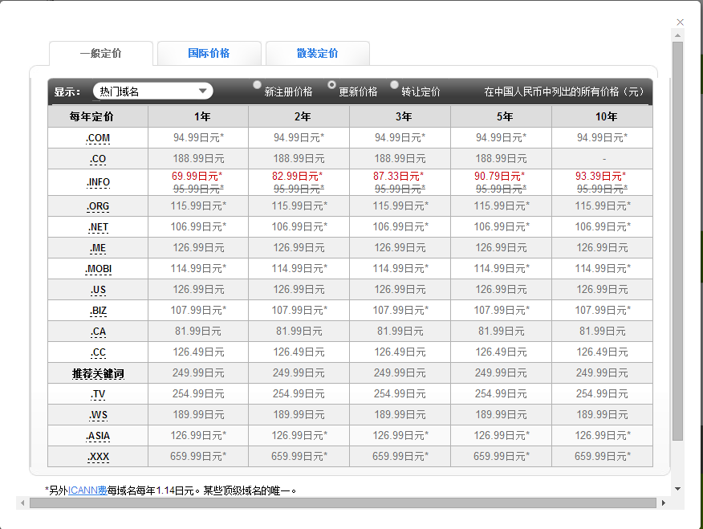Click the .TV 3年 price 254.99日元

pos(400,393)
